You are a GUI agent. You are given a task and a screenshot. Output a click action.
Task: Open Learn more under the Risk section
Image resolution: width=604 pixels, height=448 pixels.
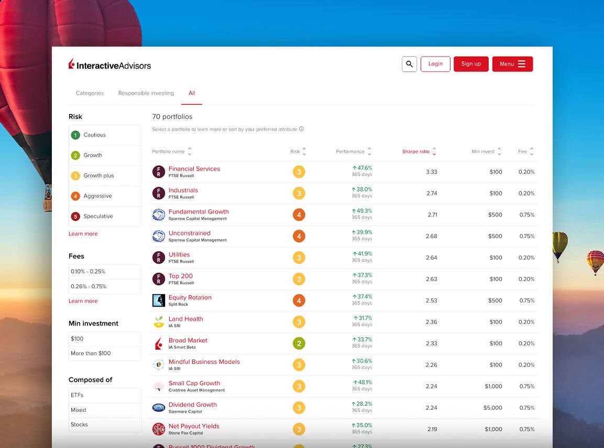click(83, 233)
